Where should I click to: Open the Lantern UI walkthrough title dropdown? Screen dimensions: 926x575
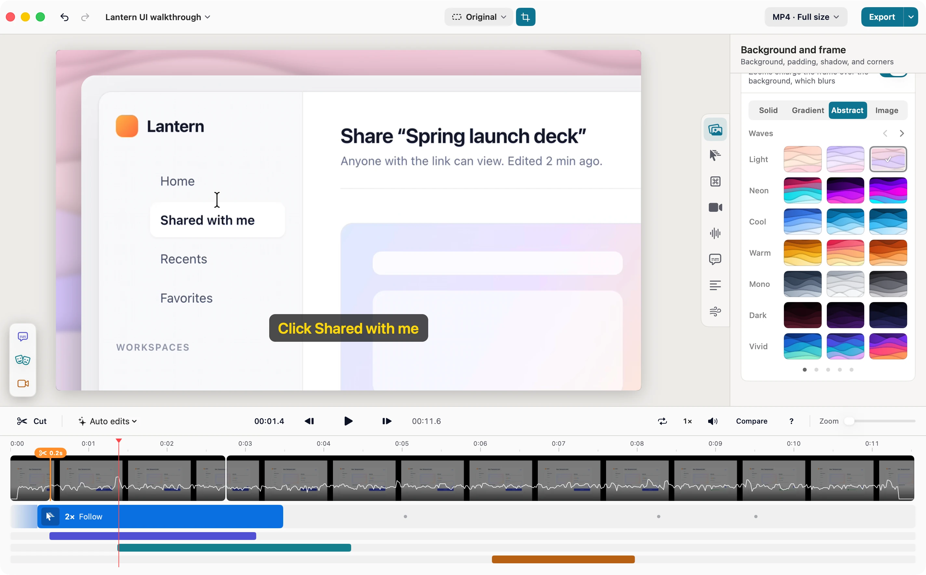coord(158,17)
